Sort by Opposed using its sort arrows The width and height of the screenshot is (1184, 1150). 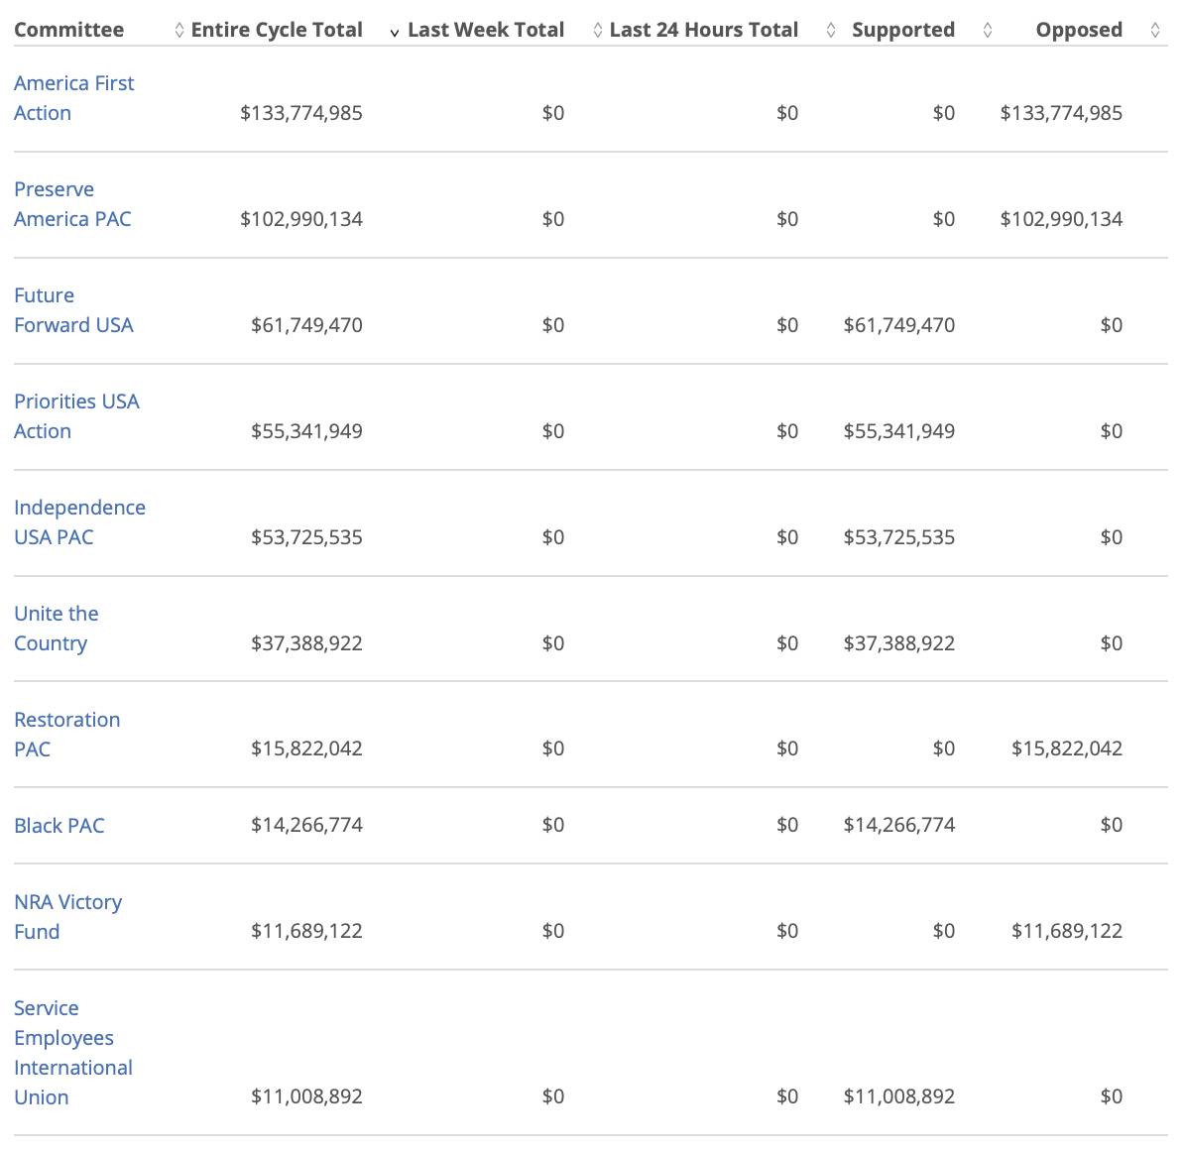[1154, 30]
